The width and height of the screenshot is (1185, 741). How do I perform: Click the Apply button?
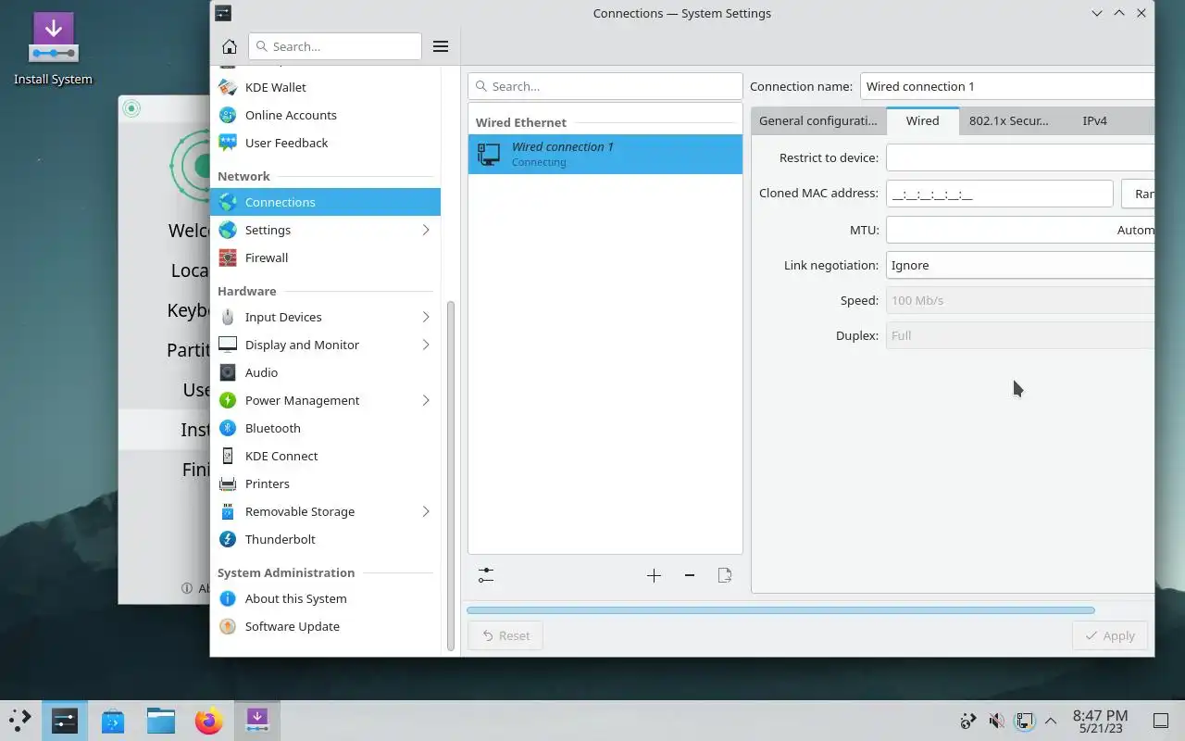pos(1110,635)
